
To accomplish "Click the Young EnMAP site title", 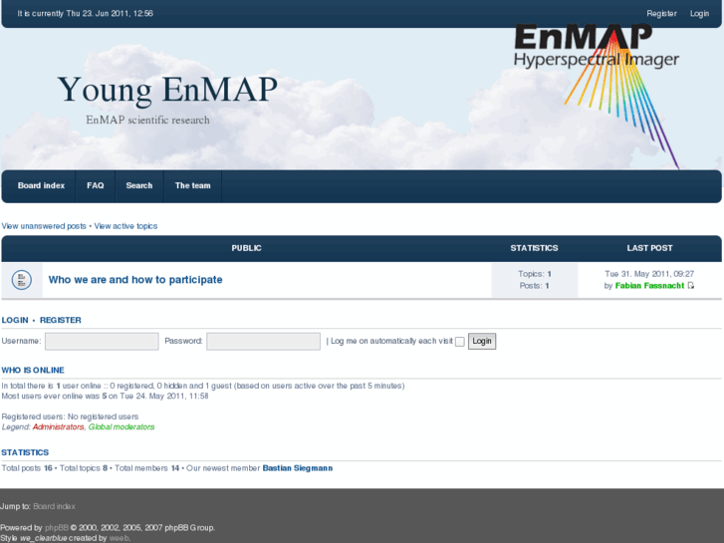I will pyautogui.click(x=167, y=90).
